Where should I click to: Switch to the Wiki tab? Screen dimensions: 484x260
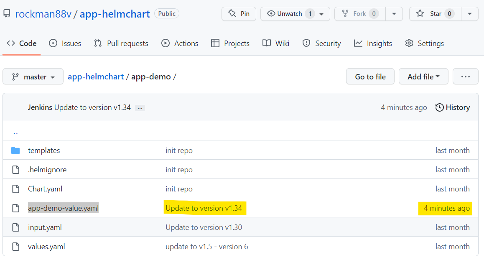coord(275,43)
